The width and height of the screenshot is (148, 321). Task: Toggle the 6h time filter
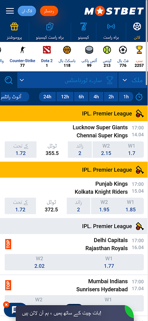(x=81, y=97)
